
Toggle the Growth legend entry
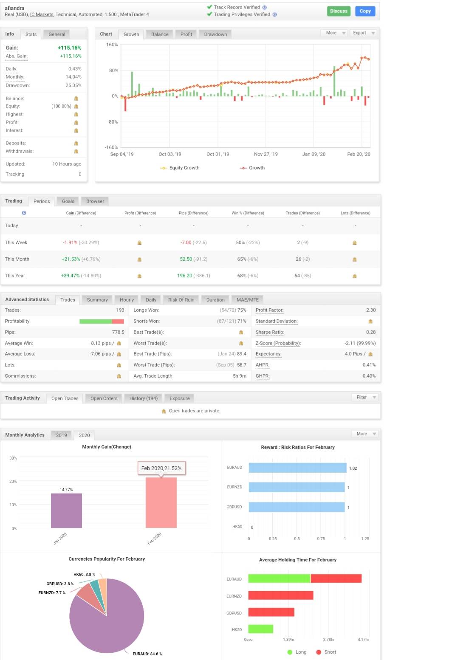tap(252, 168)
